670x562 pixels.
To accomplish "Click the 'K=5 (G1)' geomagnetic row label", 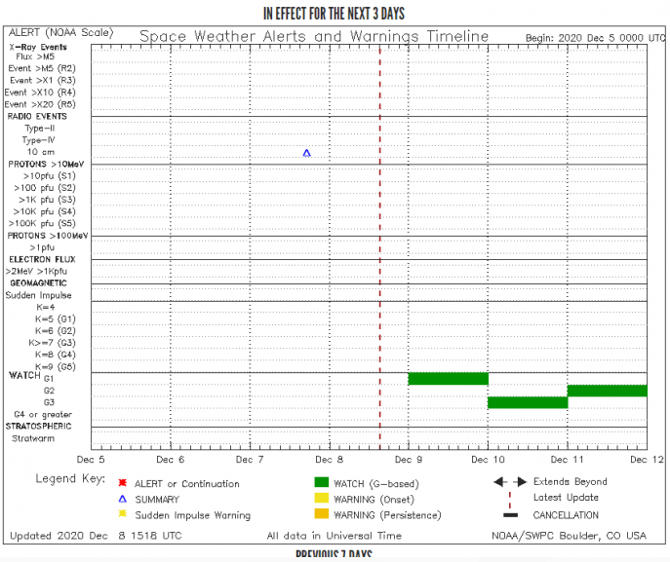I will (x=56, y=319).
